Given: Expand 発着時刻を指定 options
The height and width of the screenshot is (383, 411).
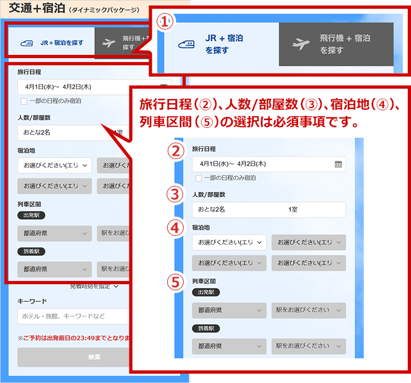Looking at the screenshot, I should tap(94, 286).
